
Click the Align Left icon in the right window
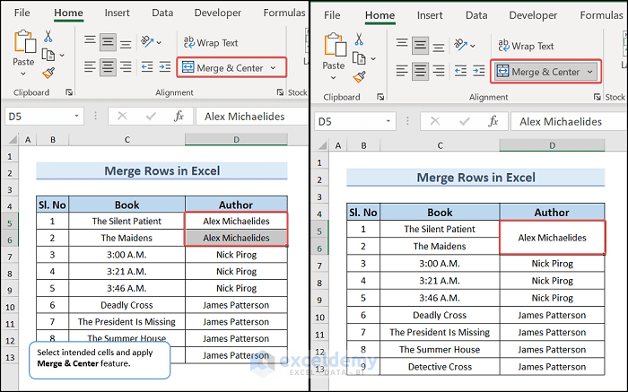point(402,71)
